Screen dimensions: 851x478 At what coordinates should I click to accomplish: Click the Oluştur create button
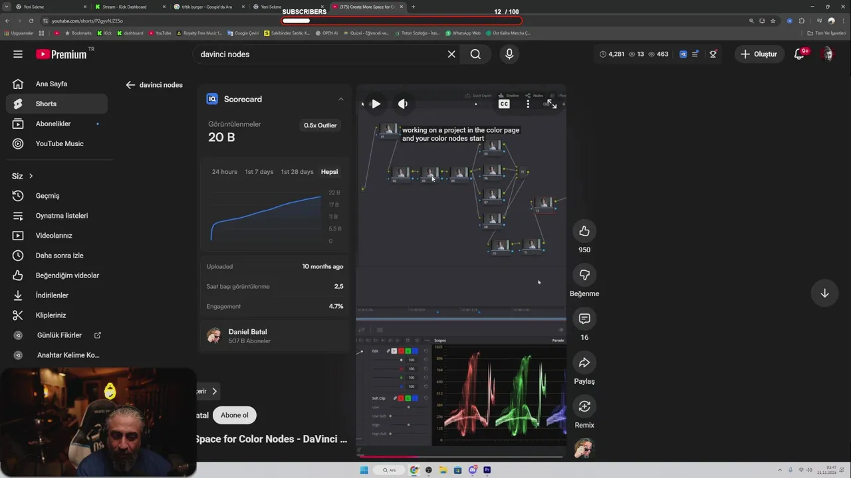click(759, 54)
